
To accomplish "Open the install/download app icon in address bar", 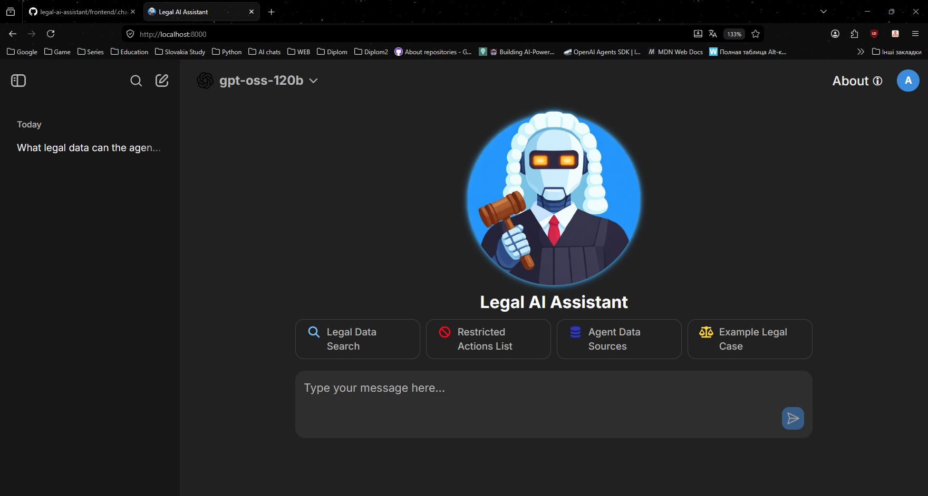I will (x=698, y=34).
